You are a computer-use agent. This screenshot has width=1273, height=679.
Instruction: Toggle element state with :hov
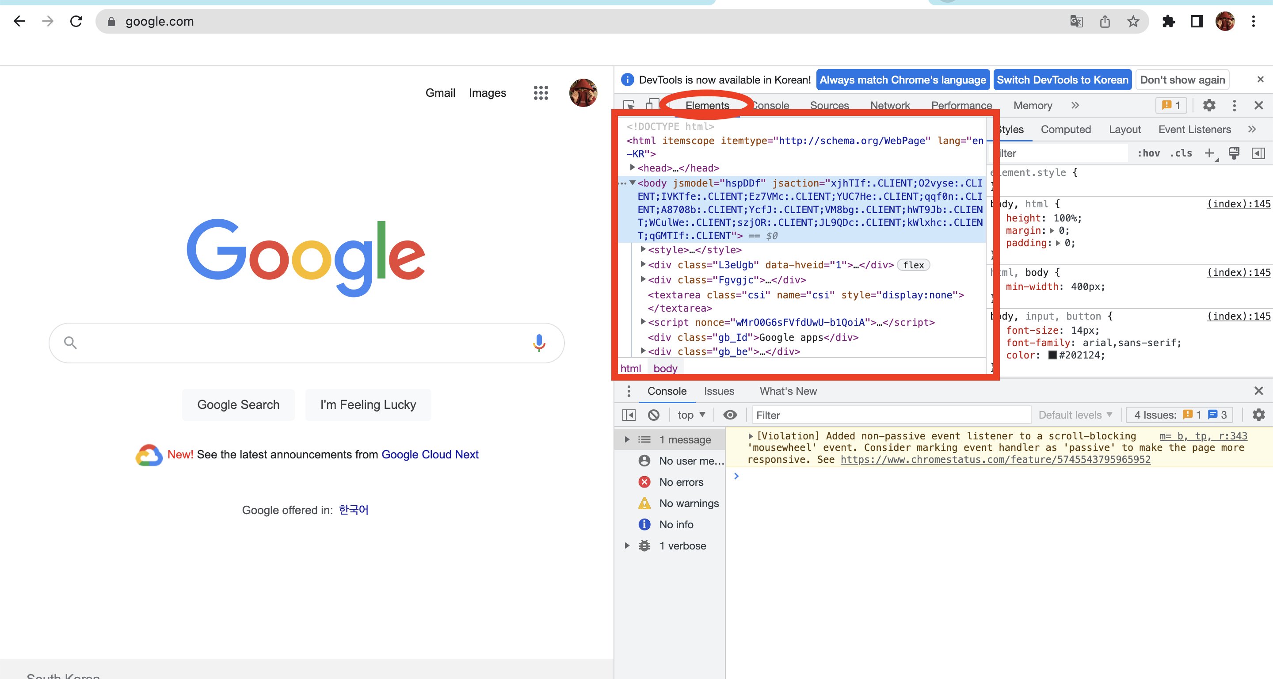pos(1148,153)
